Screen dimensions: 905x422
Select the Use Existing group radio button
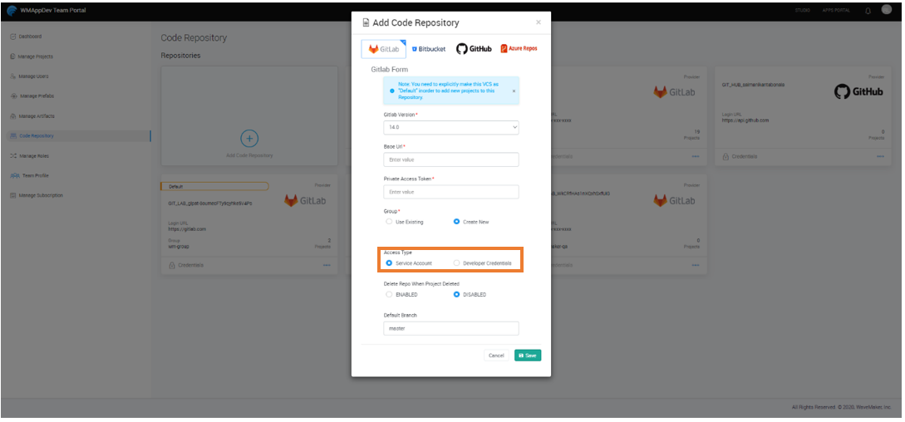point(389,222)
